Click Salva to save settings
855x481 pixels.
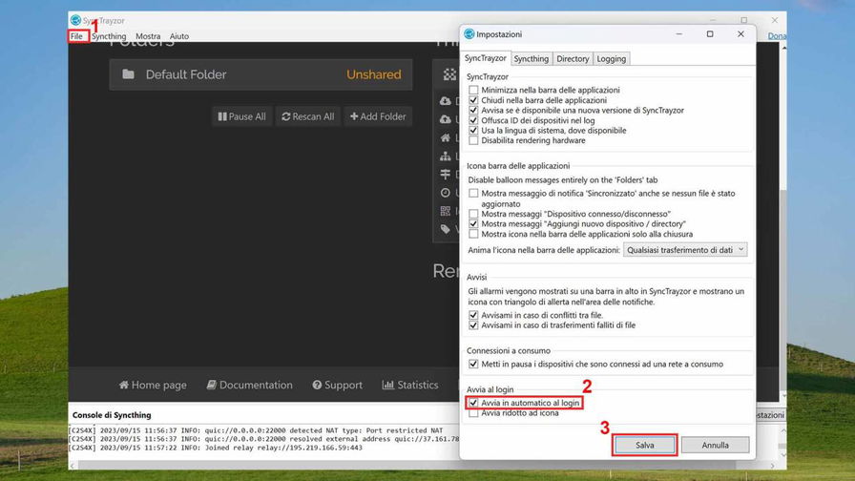644,445
